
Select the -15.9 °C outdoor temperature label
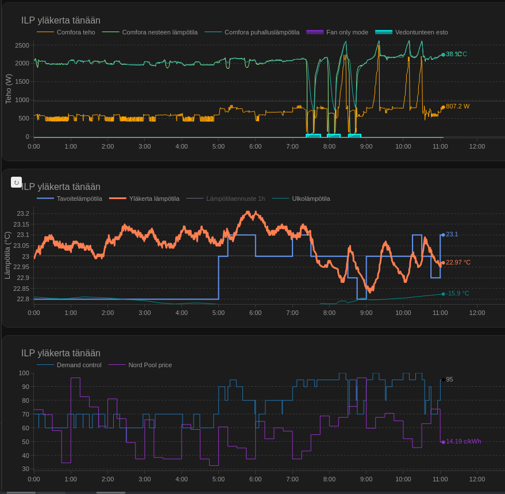pos(457,293)
